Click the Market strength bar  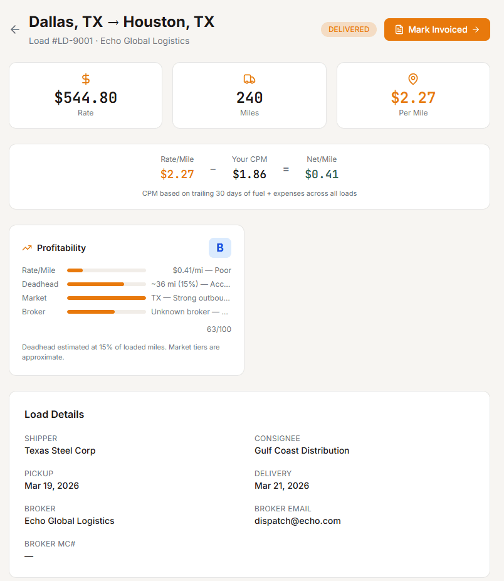[x=107, y=297]
